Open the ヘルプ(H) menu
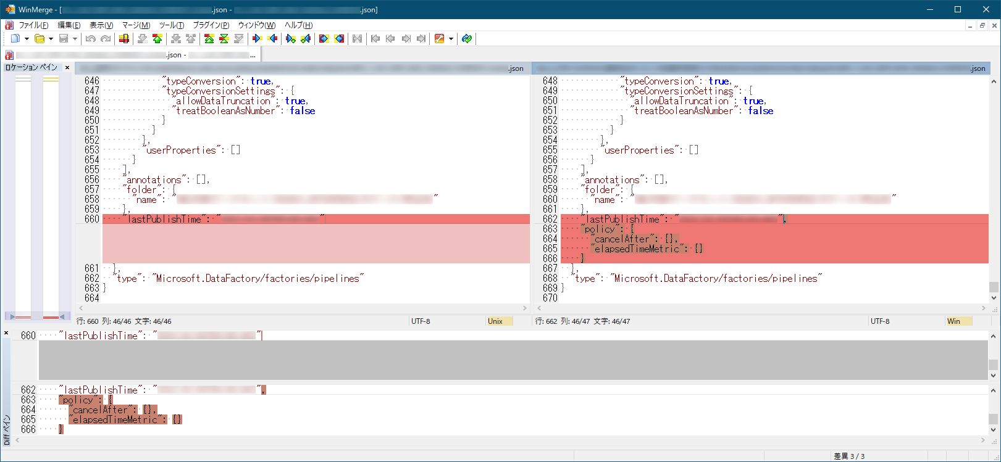 tap(298, 25)
